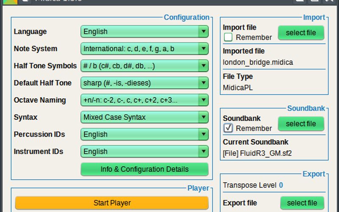The height and width of the screenshot is (212, 339).
Task: Click select file button for Soundbank
Action: point(301,124)
